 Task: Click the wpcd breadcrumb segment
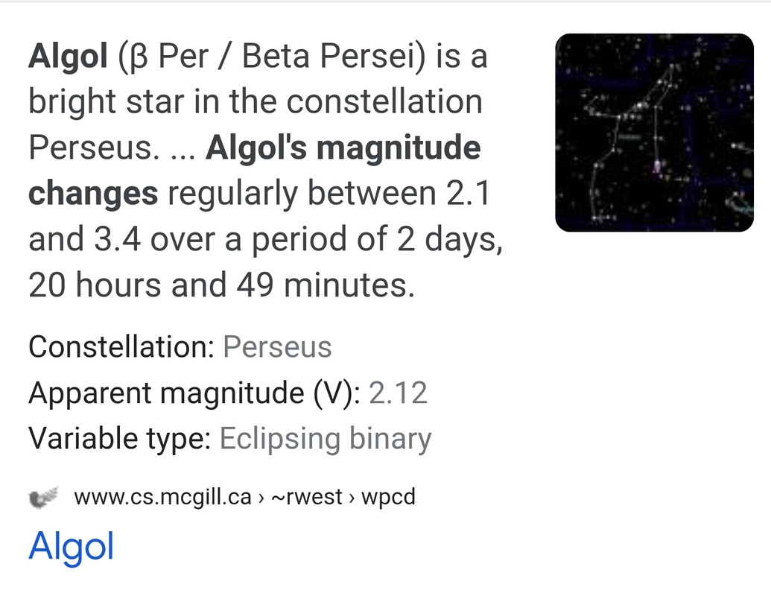click(x=388, y=497)
